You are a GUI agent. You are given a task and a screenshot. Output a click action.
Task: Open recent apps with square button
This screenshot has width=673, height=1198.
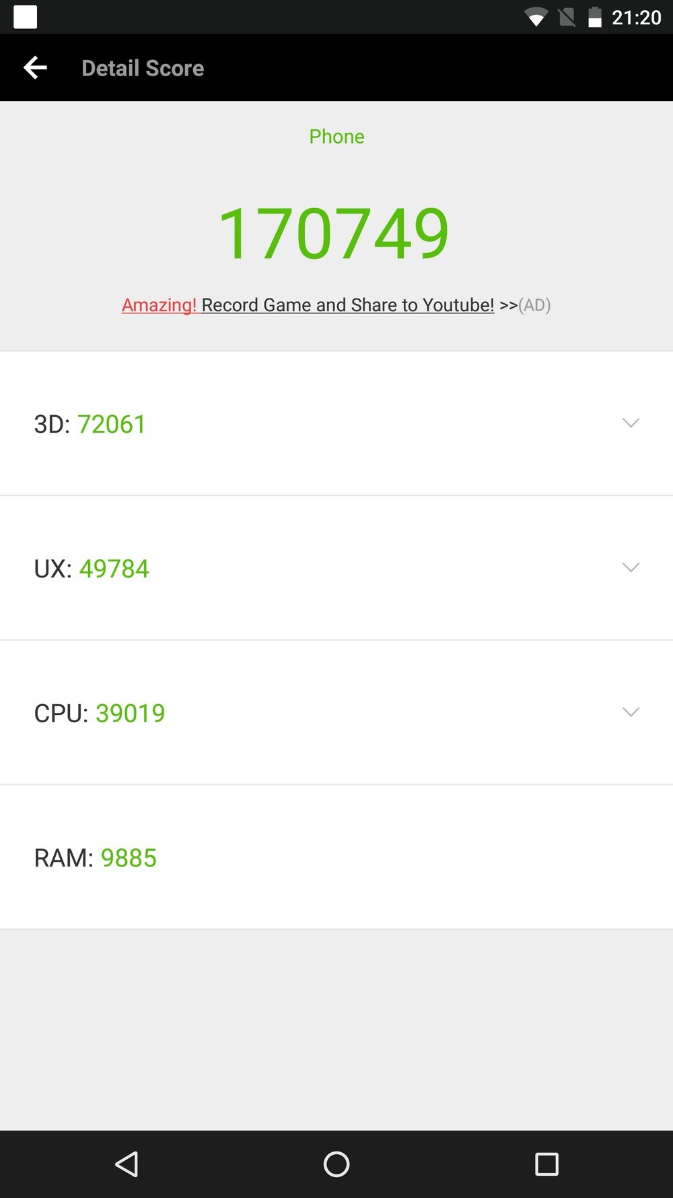[x=546, y=1164]
